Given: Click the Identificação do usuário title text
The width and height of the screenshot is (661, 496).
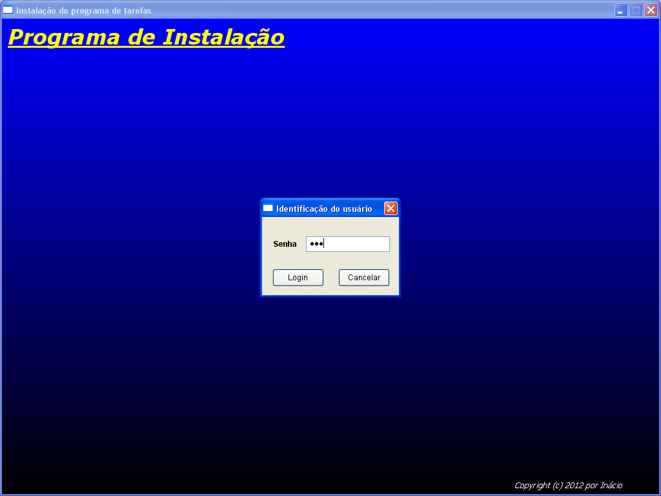Looking at the screenshot, I should pos(324,209).
